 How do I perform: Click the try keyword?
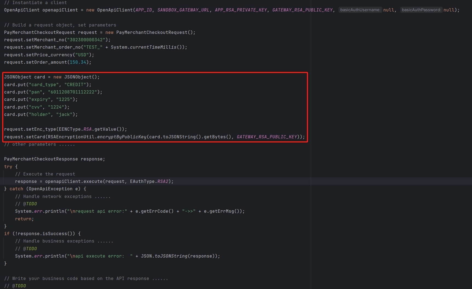(x=8, y=166)
